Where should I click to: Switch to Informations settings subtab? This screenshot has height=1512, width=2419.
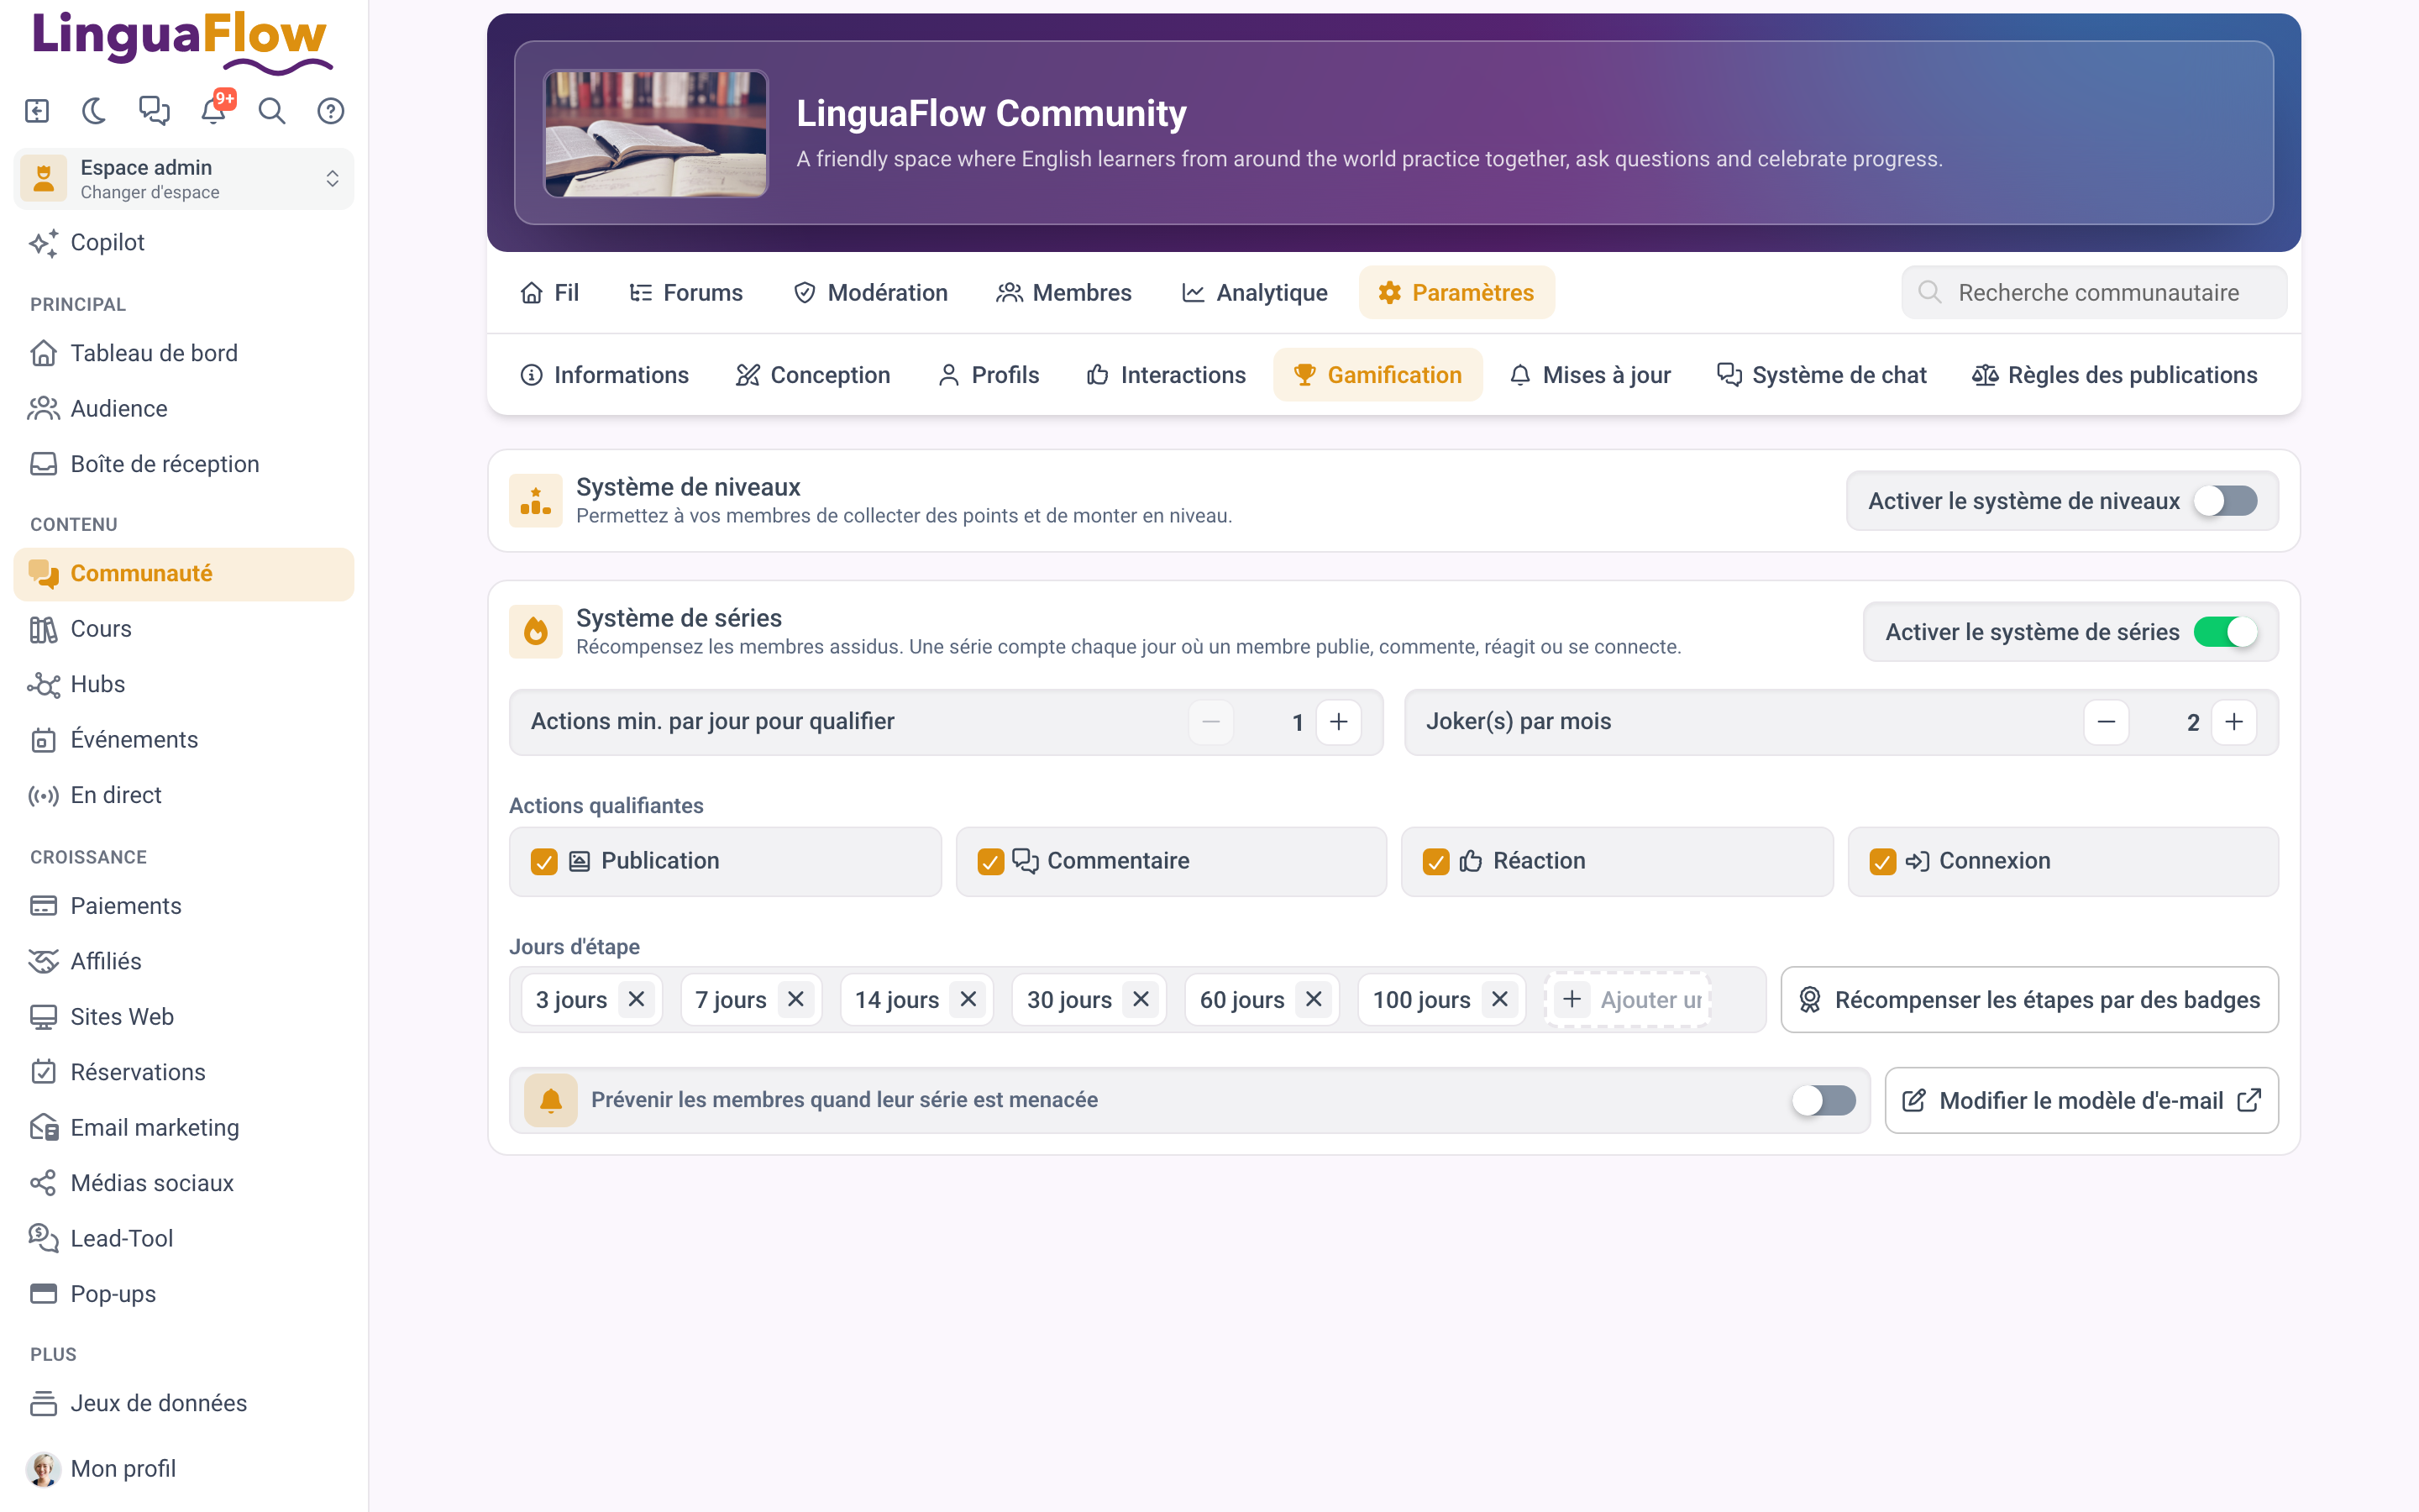coord(605,375)
